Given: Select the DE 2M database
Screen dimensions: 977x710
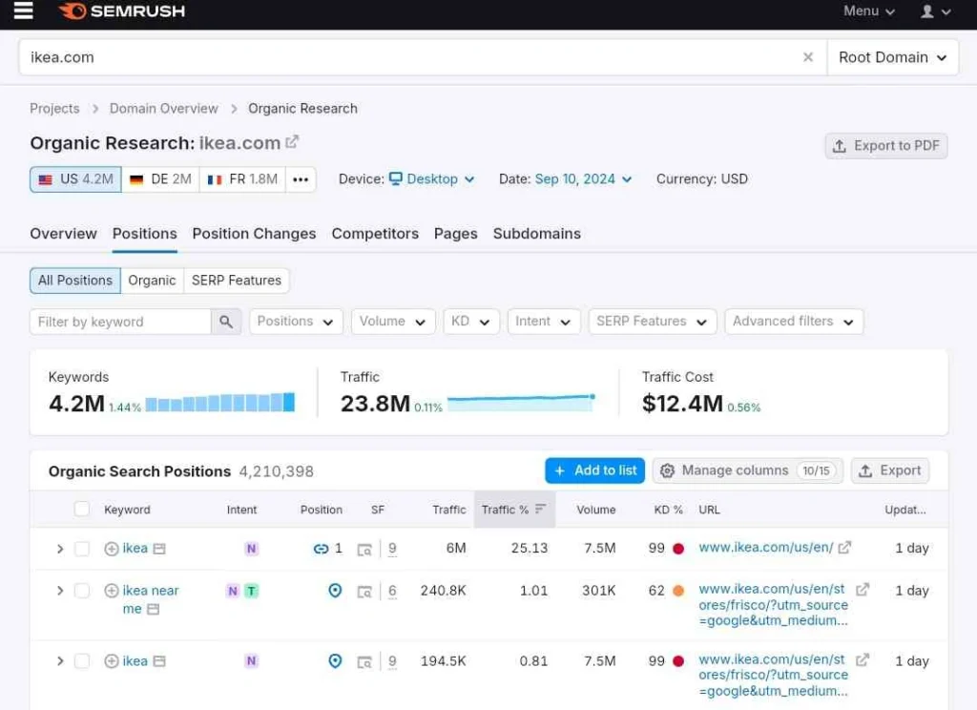Looking at the screenshot, I should point(160,179).
